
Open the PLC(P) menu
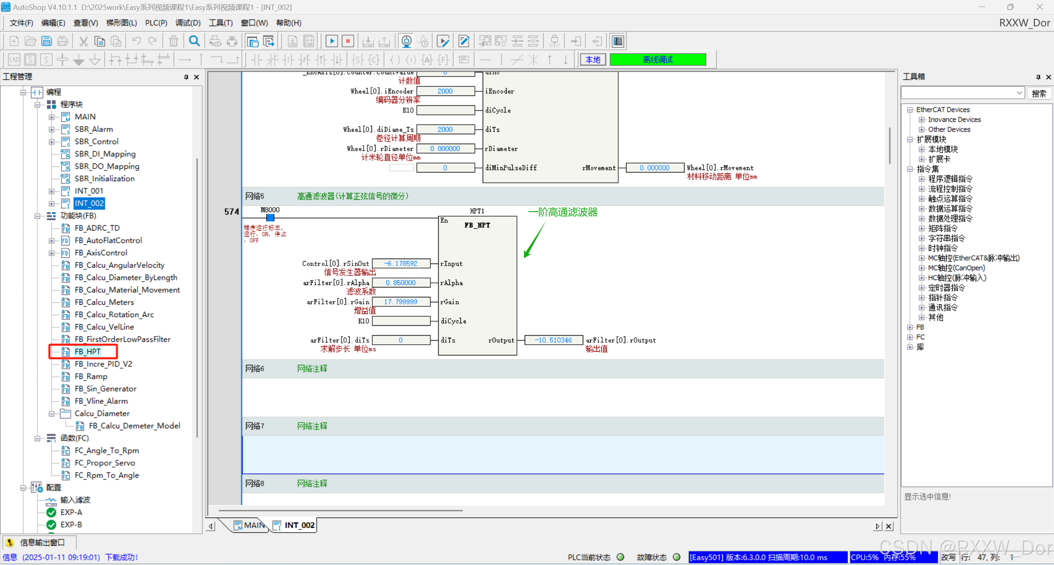(x=156, y=23)
